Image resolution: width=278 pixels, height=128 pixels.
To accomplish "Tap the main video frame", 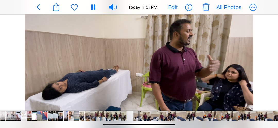I will click(x=139, y=62).
